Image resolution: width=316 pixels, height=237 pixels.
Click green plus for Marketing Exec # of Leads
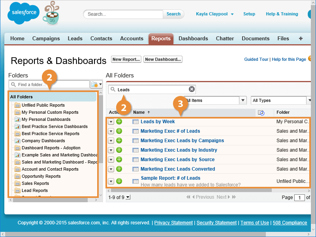(x=119, y=131)
